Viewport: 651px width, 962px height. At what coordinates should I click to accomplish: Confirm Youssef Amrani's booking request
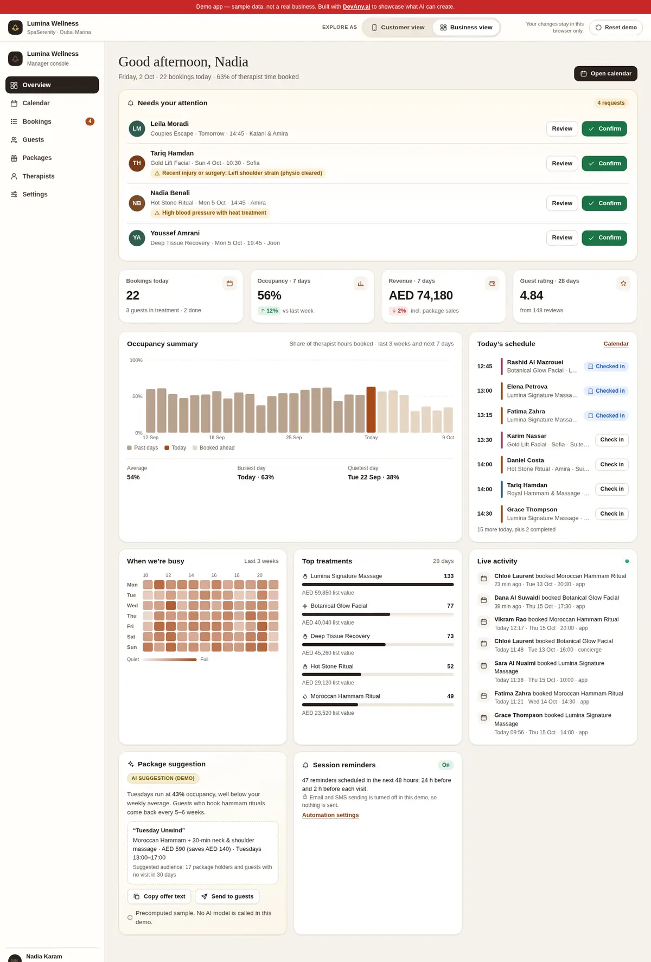tap(604, 238)
